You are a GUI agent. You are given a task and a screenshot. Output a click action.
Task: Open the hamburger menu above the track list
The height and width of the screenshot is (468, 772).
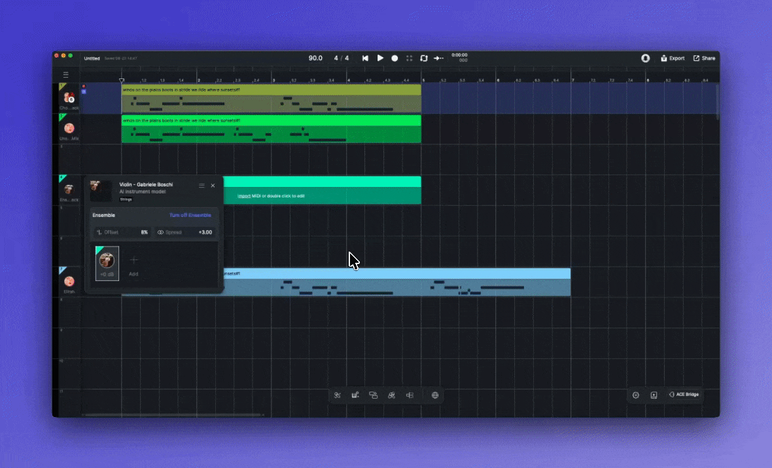pyautogui.click(x=65, y=75)
